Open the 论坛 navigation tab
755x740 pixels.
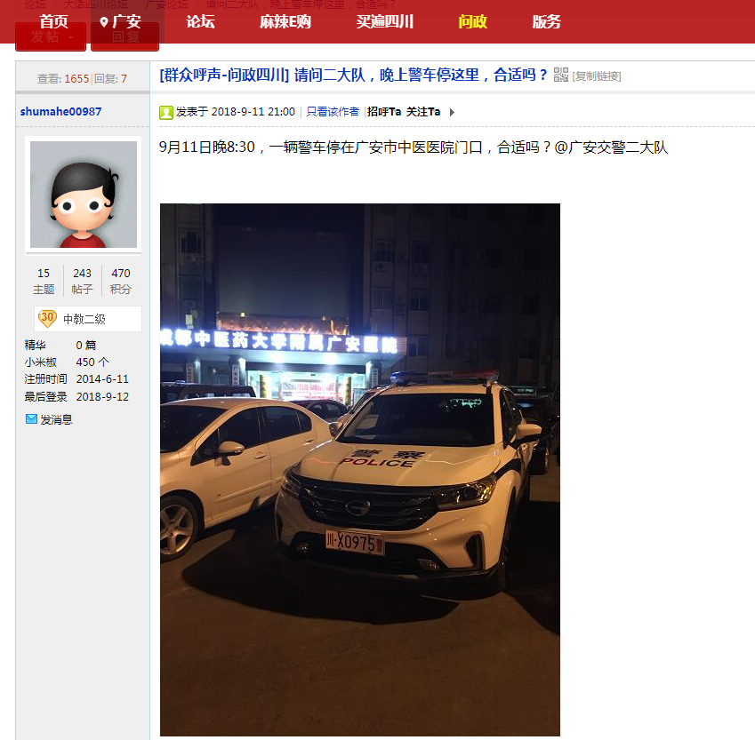pyautogui.click(x=200, y=21)
